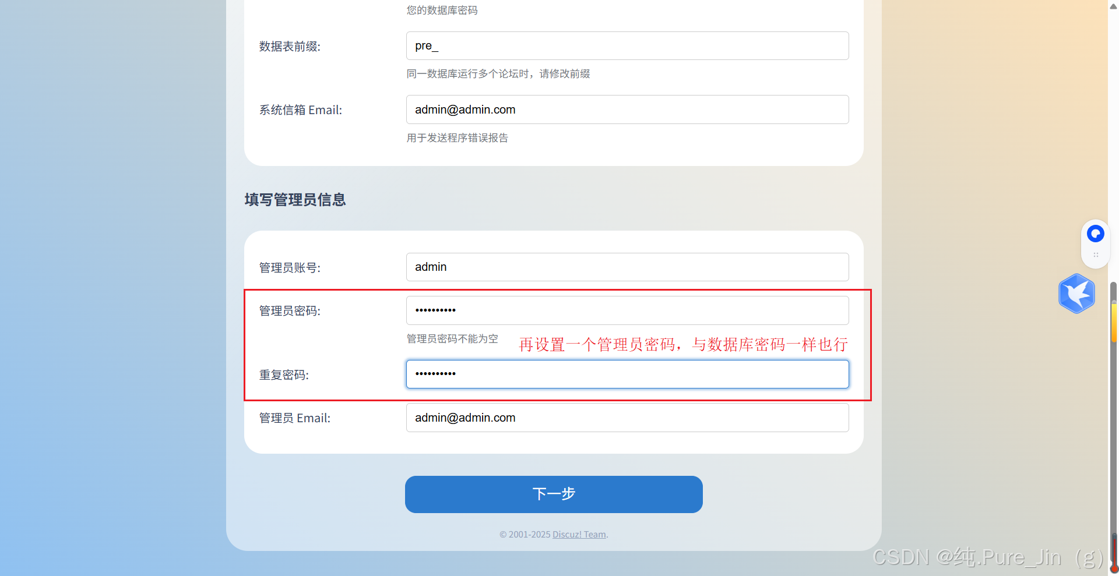Viewport: 1119px width, 576px height.
Task: Open the Discuz! Team footer link
Action: pyautogui.click(x=579, y=535)
